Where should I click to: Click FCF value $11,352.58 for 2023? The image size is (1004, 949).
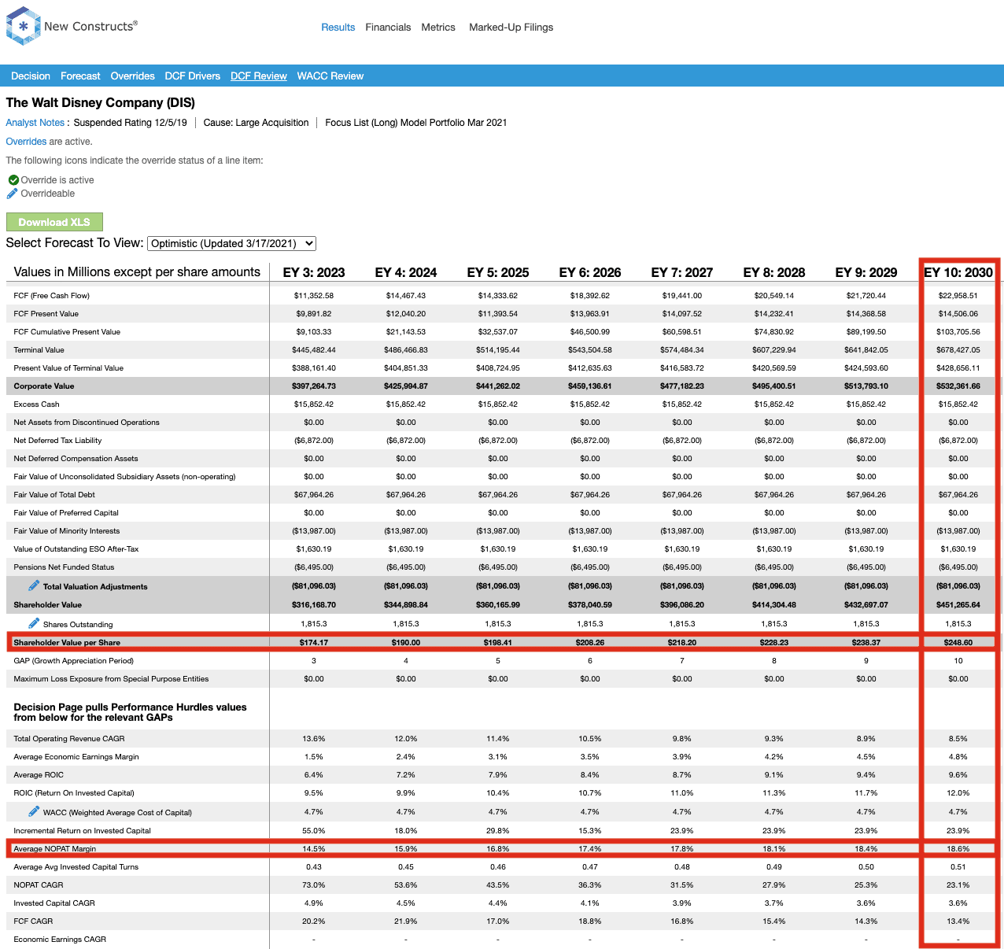(x=314, y=296)
